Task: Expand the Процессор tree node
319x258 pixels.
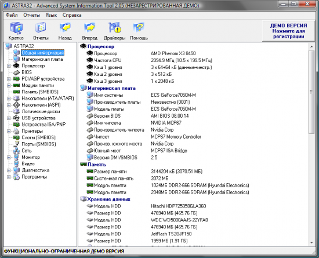Action: pyautogui.click(x=9, y=66)
